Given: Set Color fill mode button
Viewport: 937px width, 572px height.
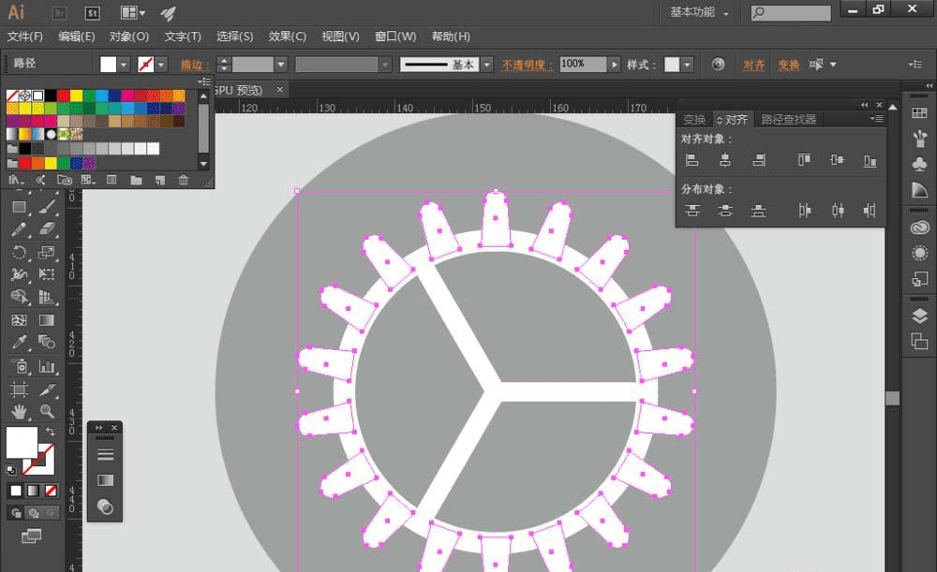Looking at the screenshot, I should pyautogui.click(x=16, y=491).
